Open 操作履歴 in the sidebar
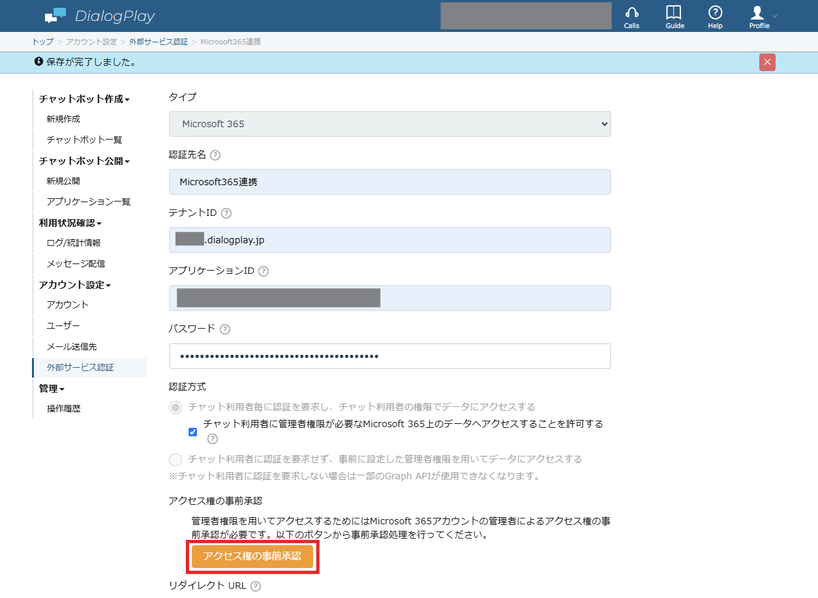The image size is (818, 598). point(63,409)
